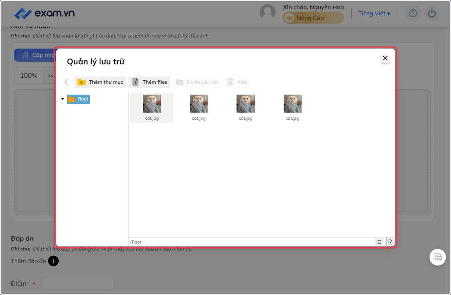
Task: Switch to thumbnail view icon
Action: [390, 242]
